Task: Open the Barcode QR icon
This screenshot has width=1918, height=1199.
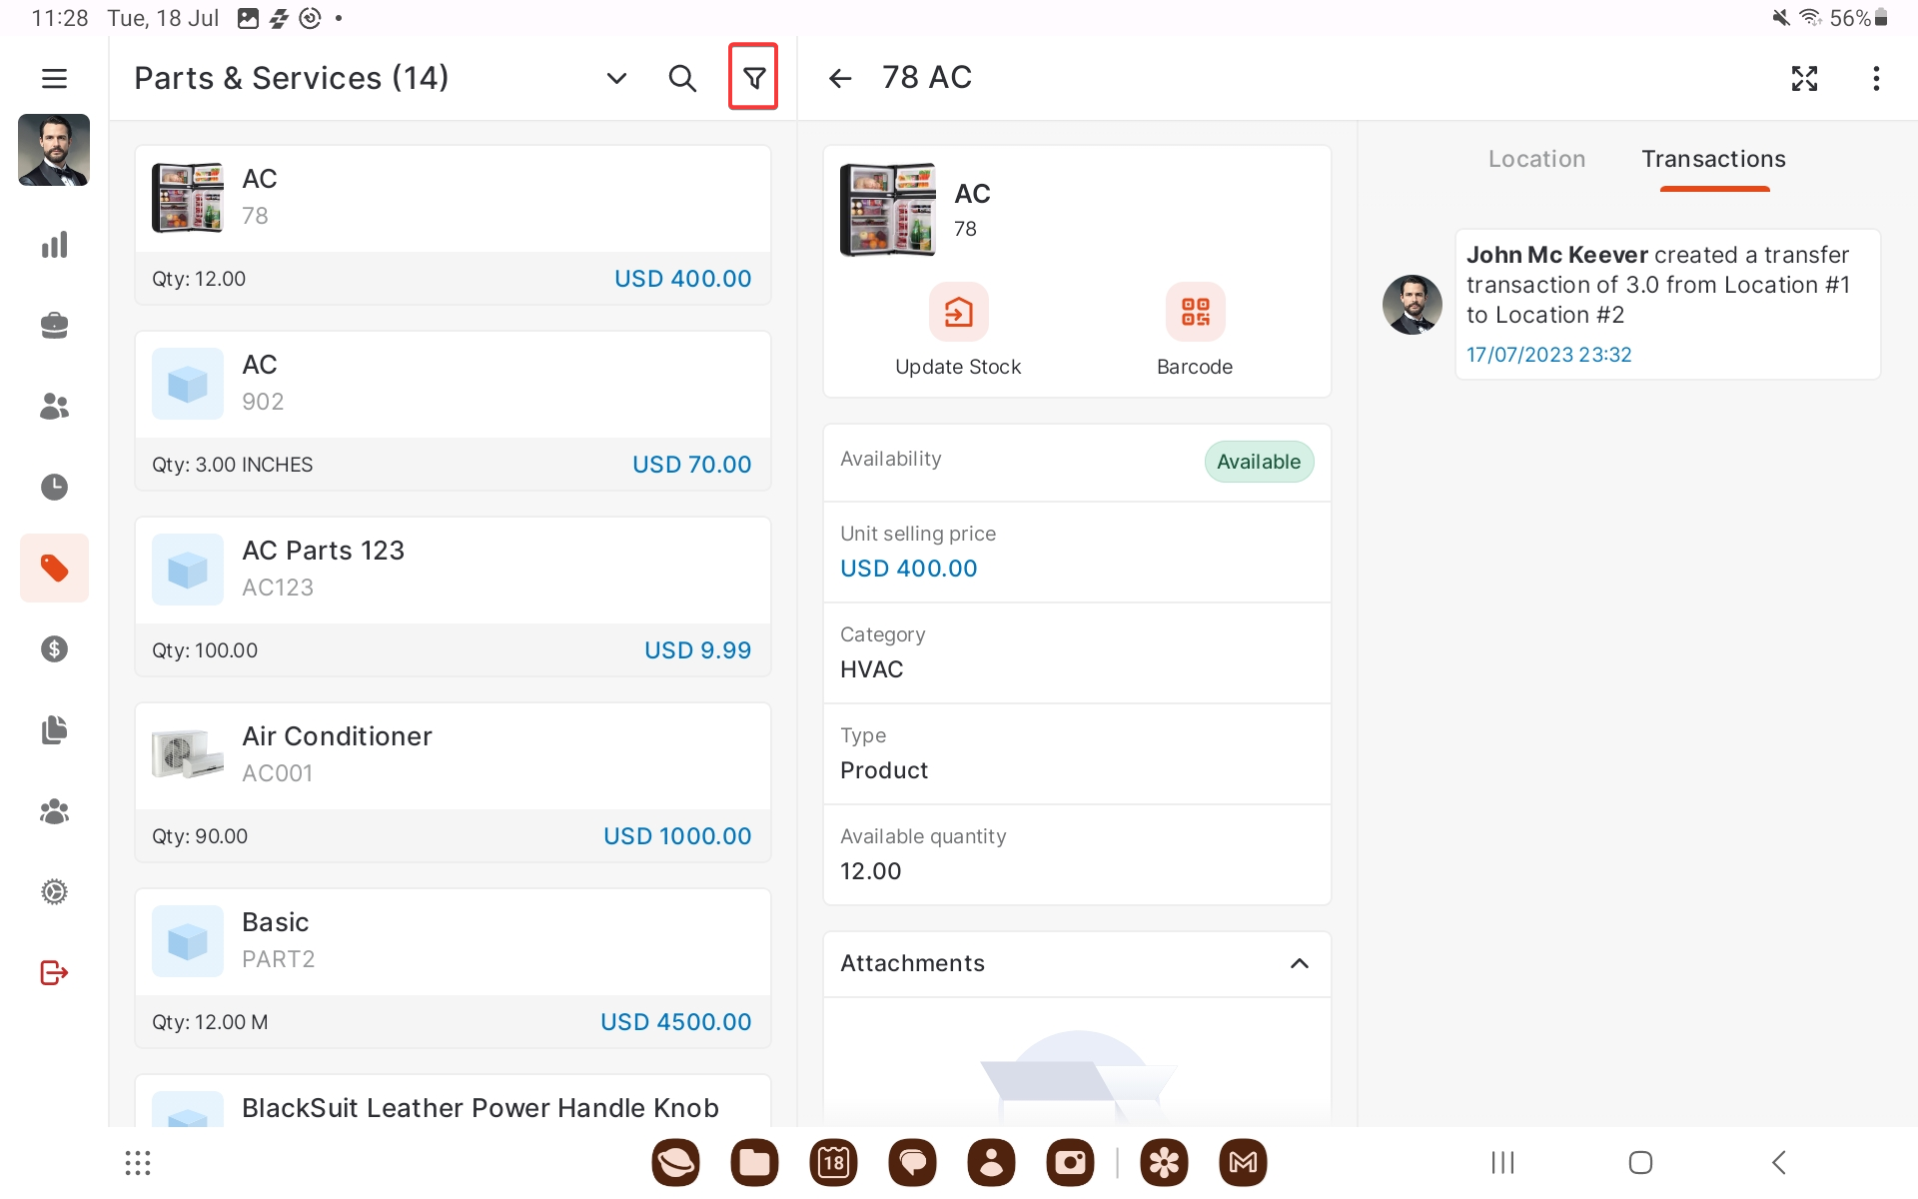Action: 1195,313
